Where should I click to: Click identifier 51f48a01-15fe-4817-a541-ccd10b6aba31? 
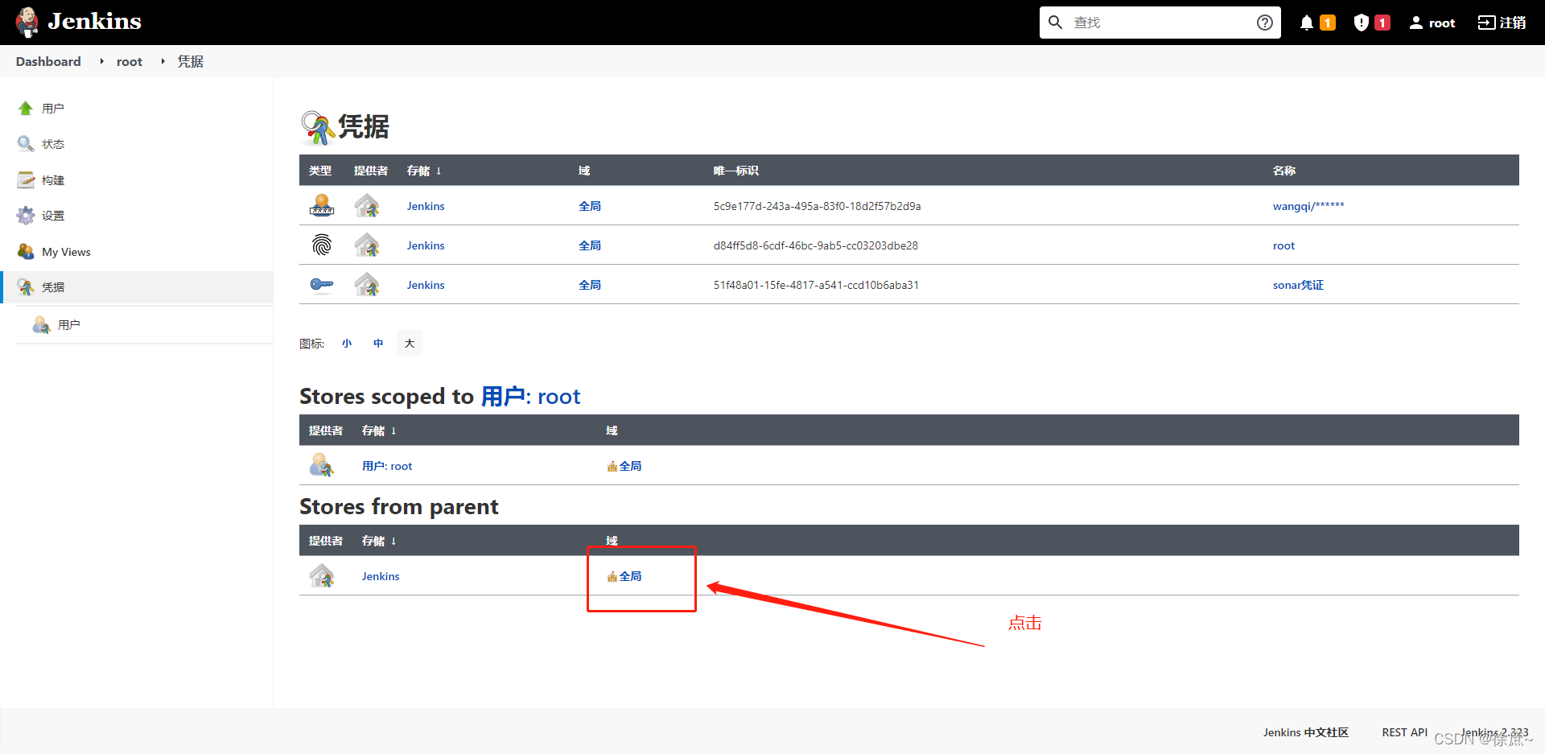(x=816, y=285)
